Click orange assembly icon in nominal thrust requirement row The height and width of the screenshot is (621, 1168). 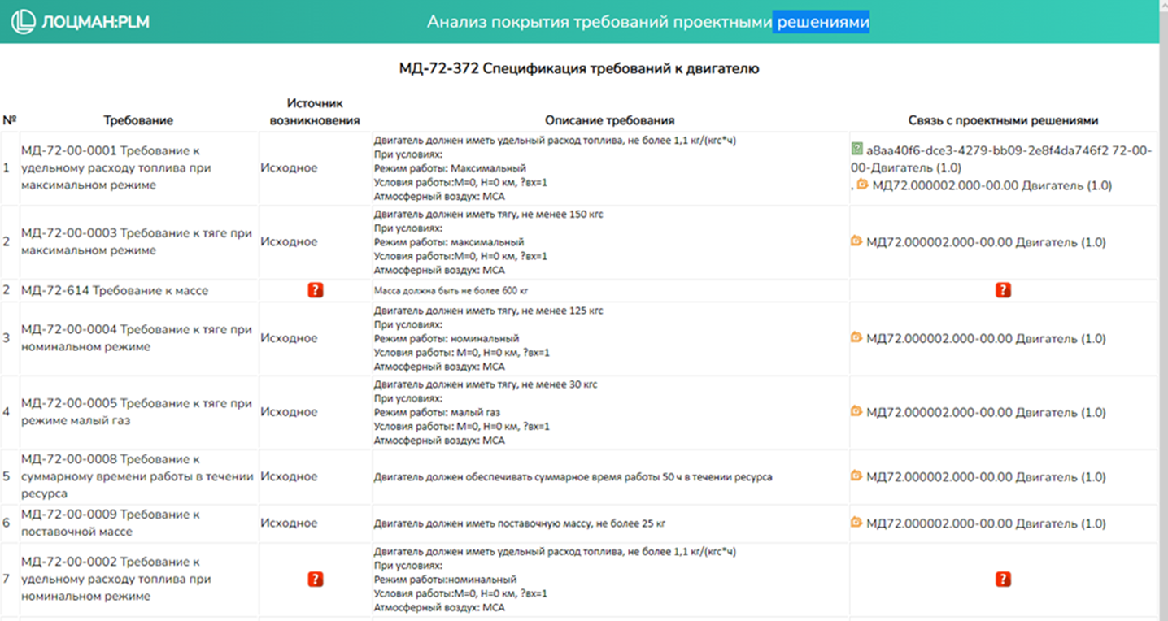pyautogui.click(x=856, y=337)
